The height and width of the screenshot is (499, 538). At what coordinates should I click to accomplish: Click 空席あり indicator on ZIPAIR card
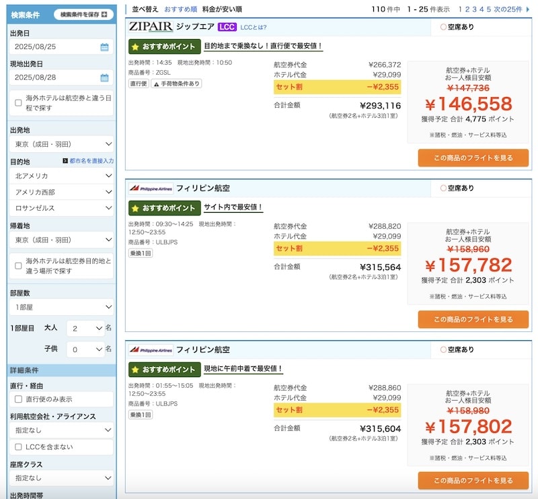[x=457, y=27]
